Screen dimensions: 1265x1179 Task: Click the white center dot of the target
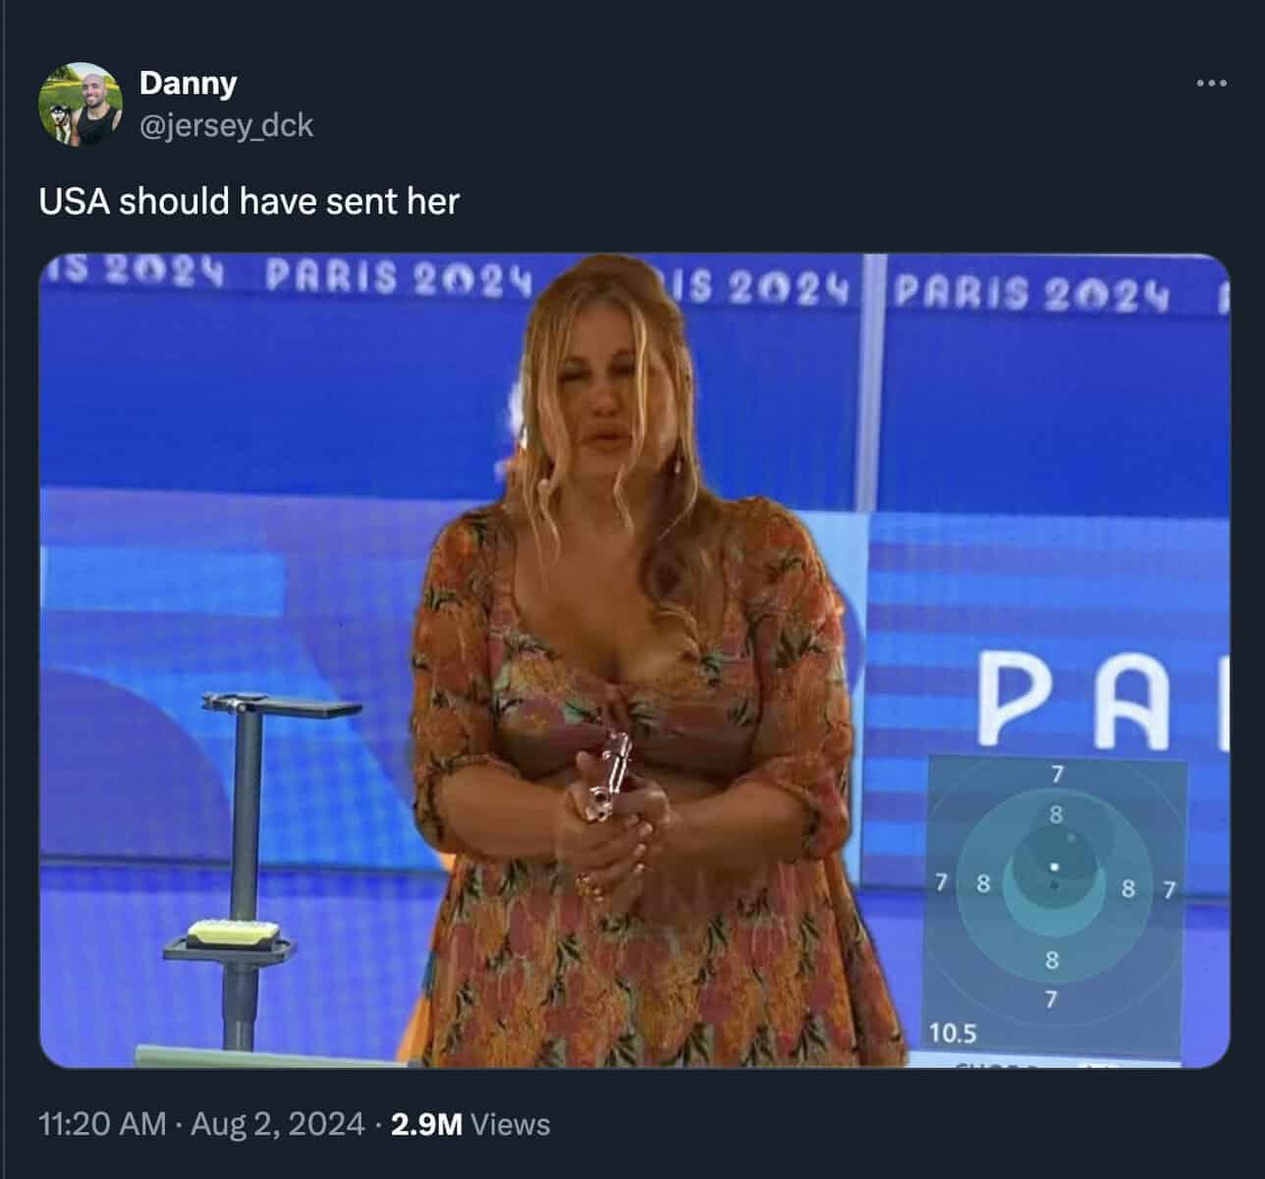pos(1053,867)
